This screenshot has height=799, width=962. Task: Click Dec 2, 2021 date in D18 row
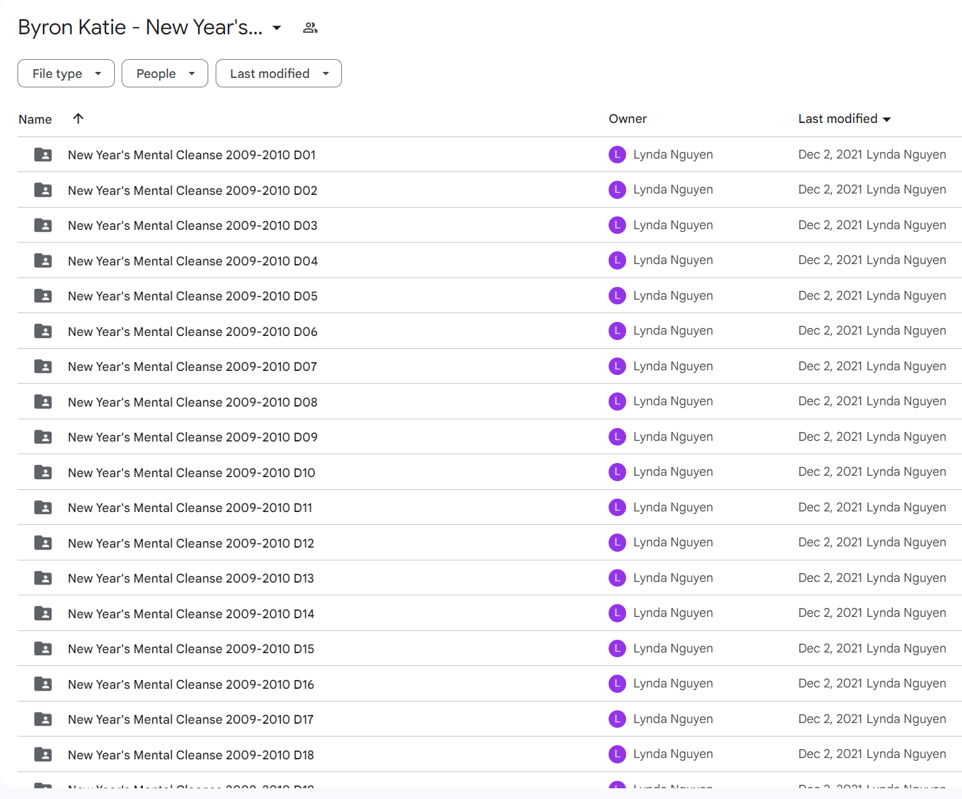[x=830, y=754]
